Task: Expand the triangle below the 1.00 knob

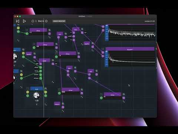Action: pyautogui.click(x=37, y=105)
